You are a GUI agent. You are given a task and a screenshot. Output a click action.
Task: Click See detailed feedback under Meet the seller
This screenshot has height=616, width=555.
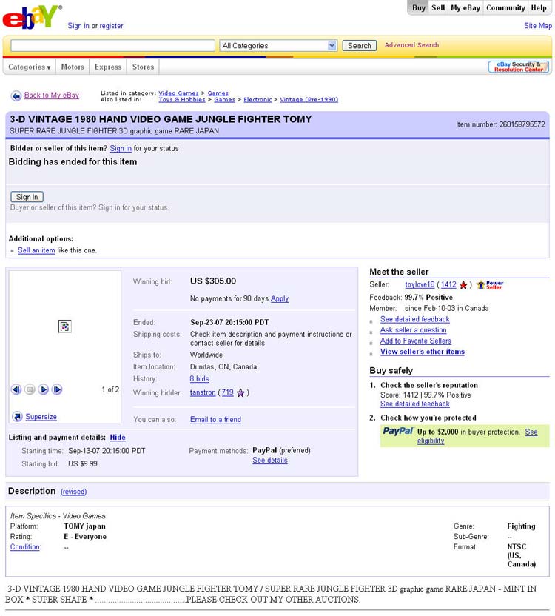tap(415, 319)
